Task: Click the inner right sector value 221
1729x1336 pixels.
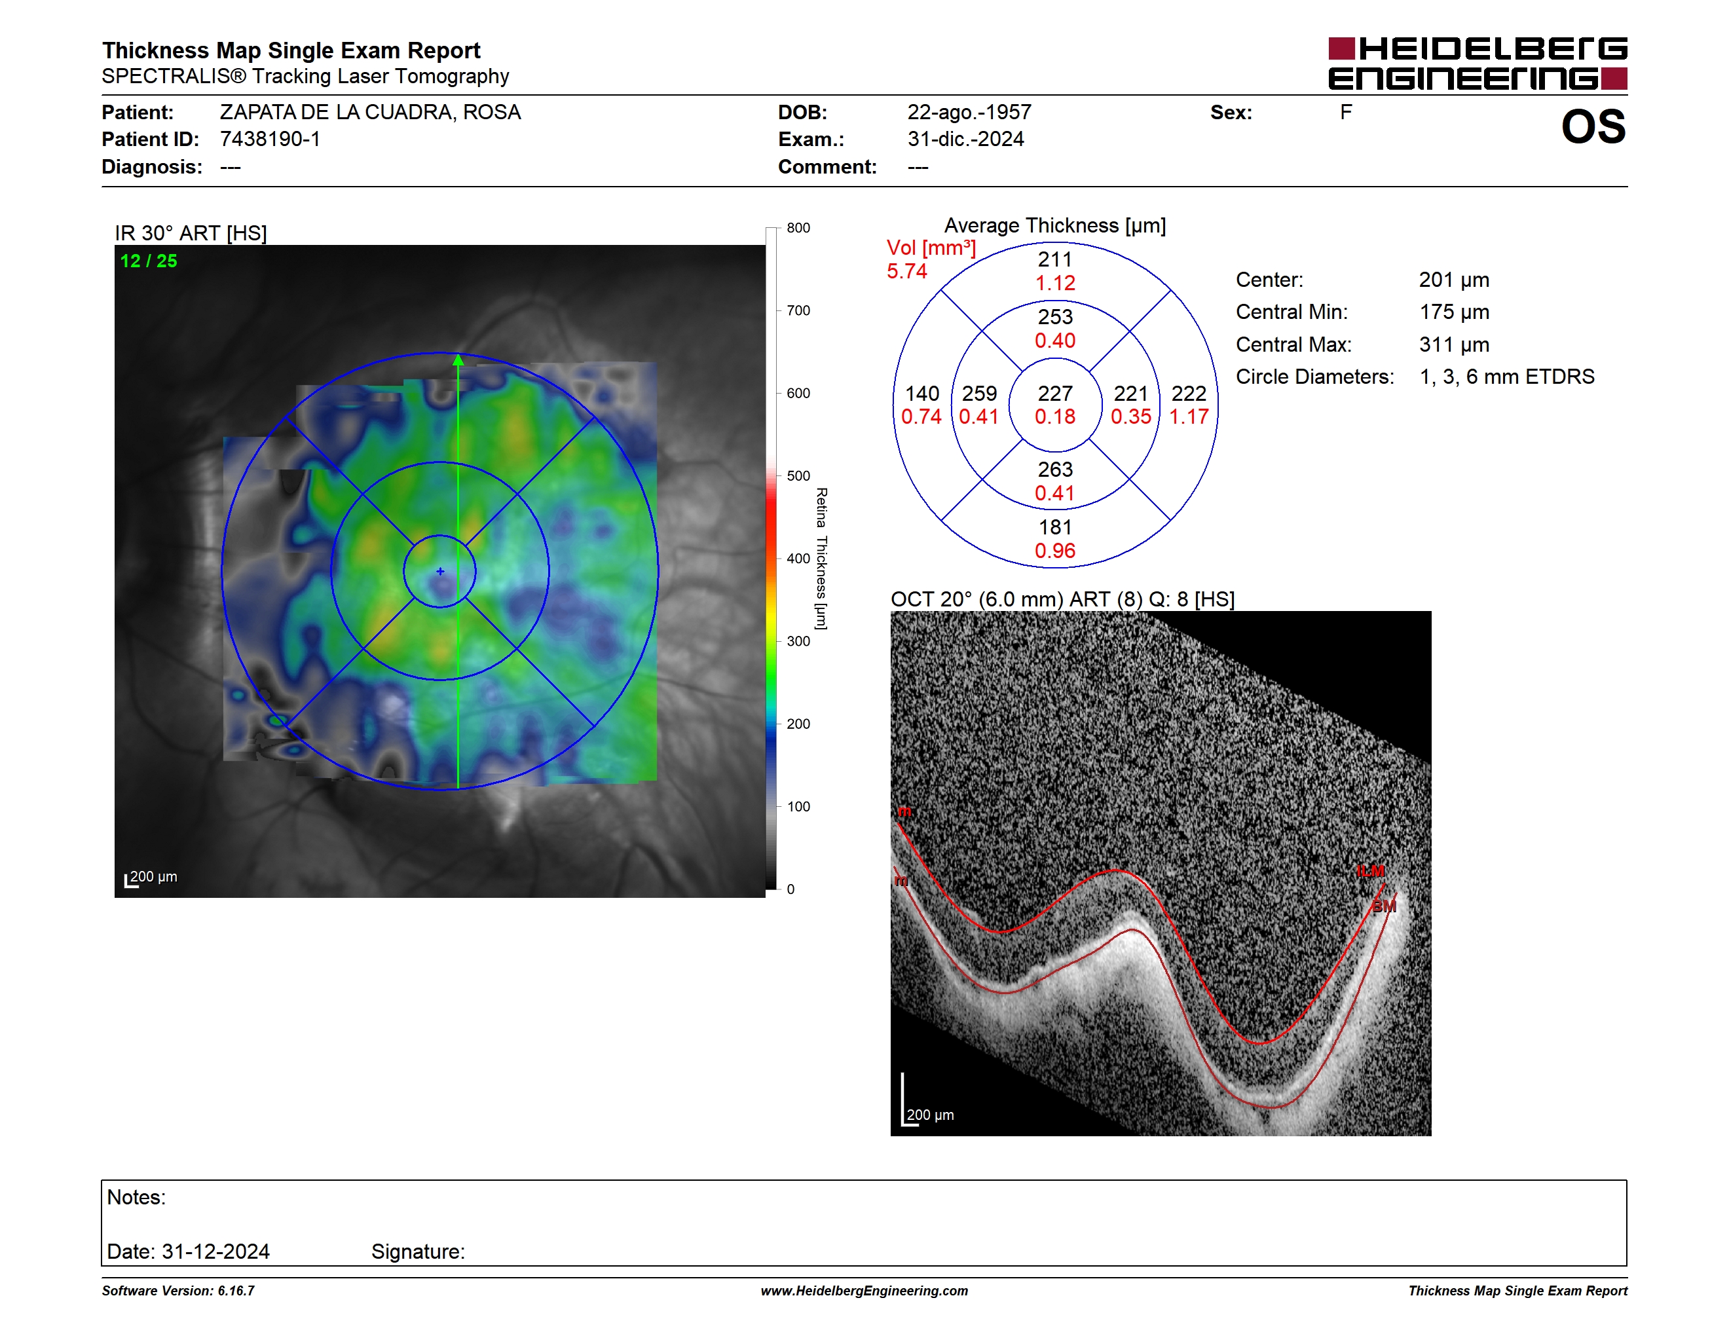Action: coord(1130,394)
